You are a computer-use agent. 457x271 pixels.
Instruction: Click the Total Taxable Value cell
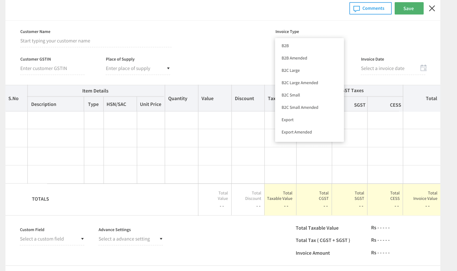coord(280,200)
